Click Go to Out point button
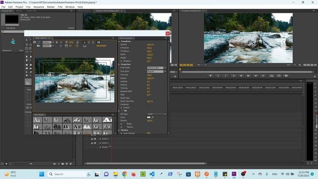Screen dimensions: 318x179 tap(263, 76)
